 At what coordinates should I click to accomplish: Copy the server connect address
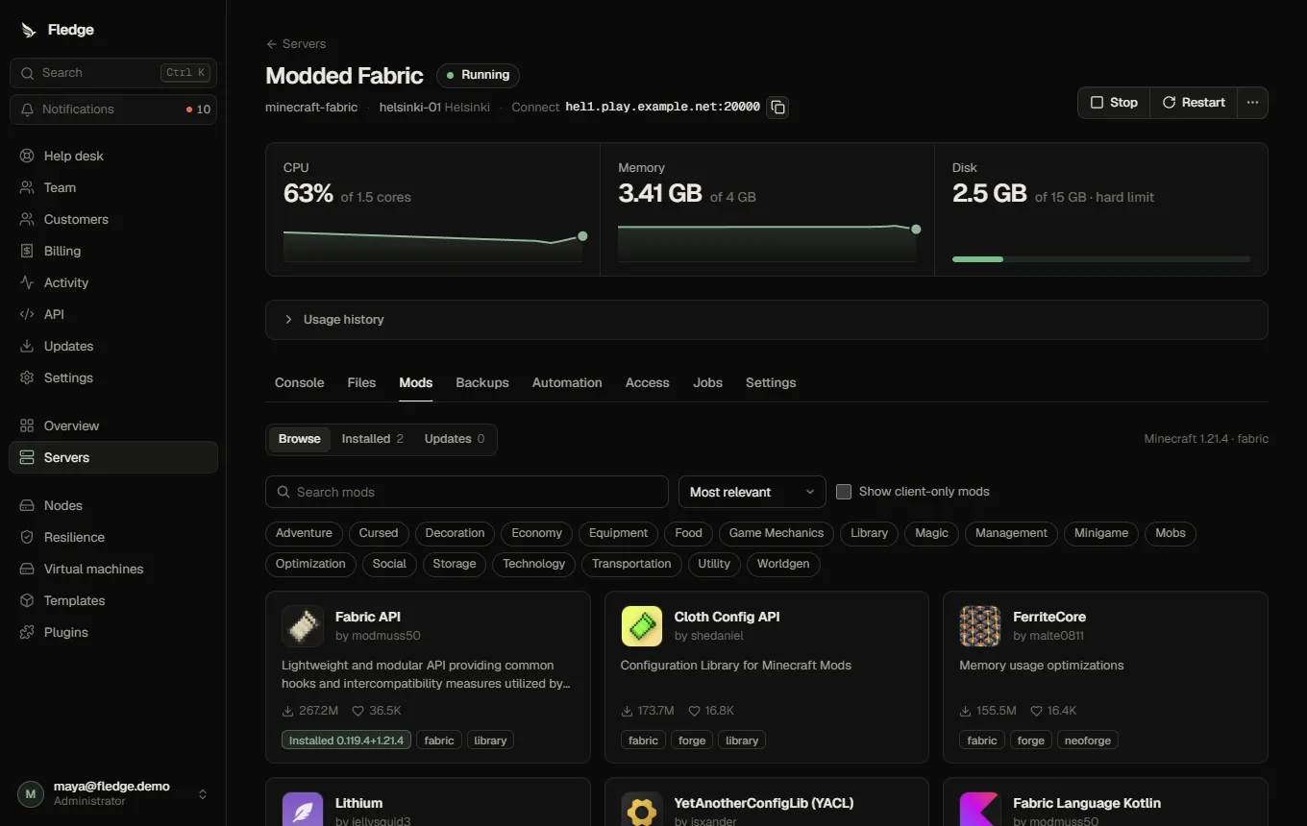coord(777,107)
